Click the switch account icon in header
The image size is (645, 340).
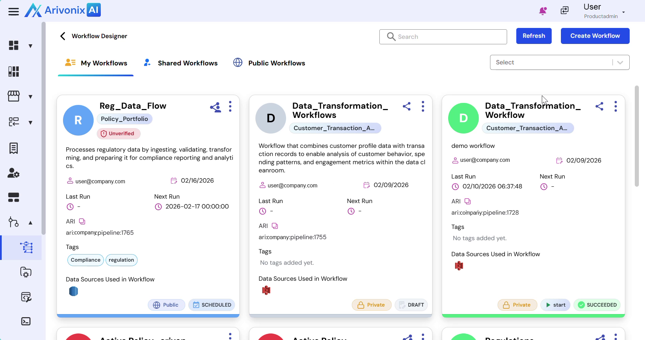click(x=564, y=11)
